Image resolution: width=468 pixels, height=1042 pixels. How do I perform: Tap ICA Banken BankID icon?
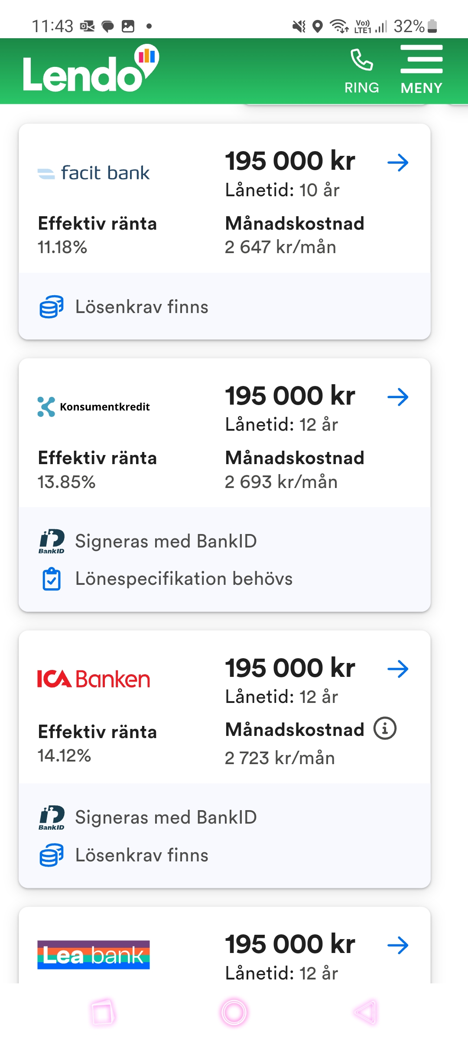coord(52,818)
